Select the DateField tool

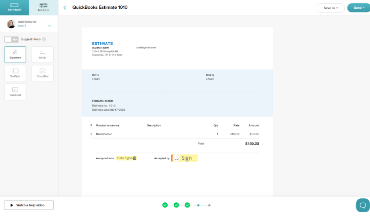(x=15, y=92)
